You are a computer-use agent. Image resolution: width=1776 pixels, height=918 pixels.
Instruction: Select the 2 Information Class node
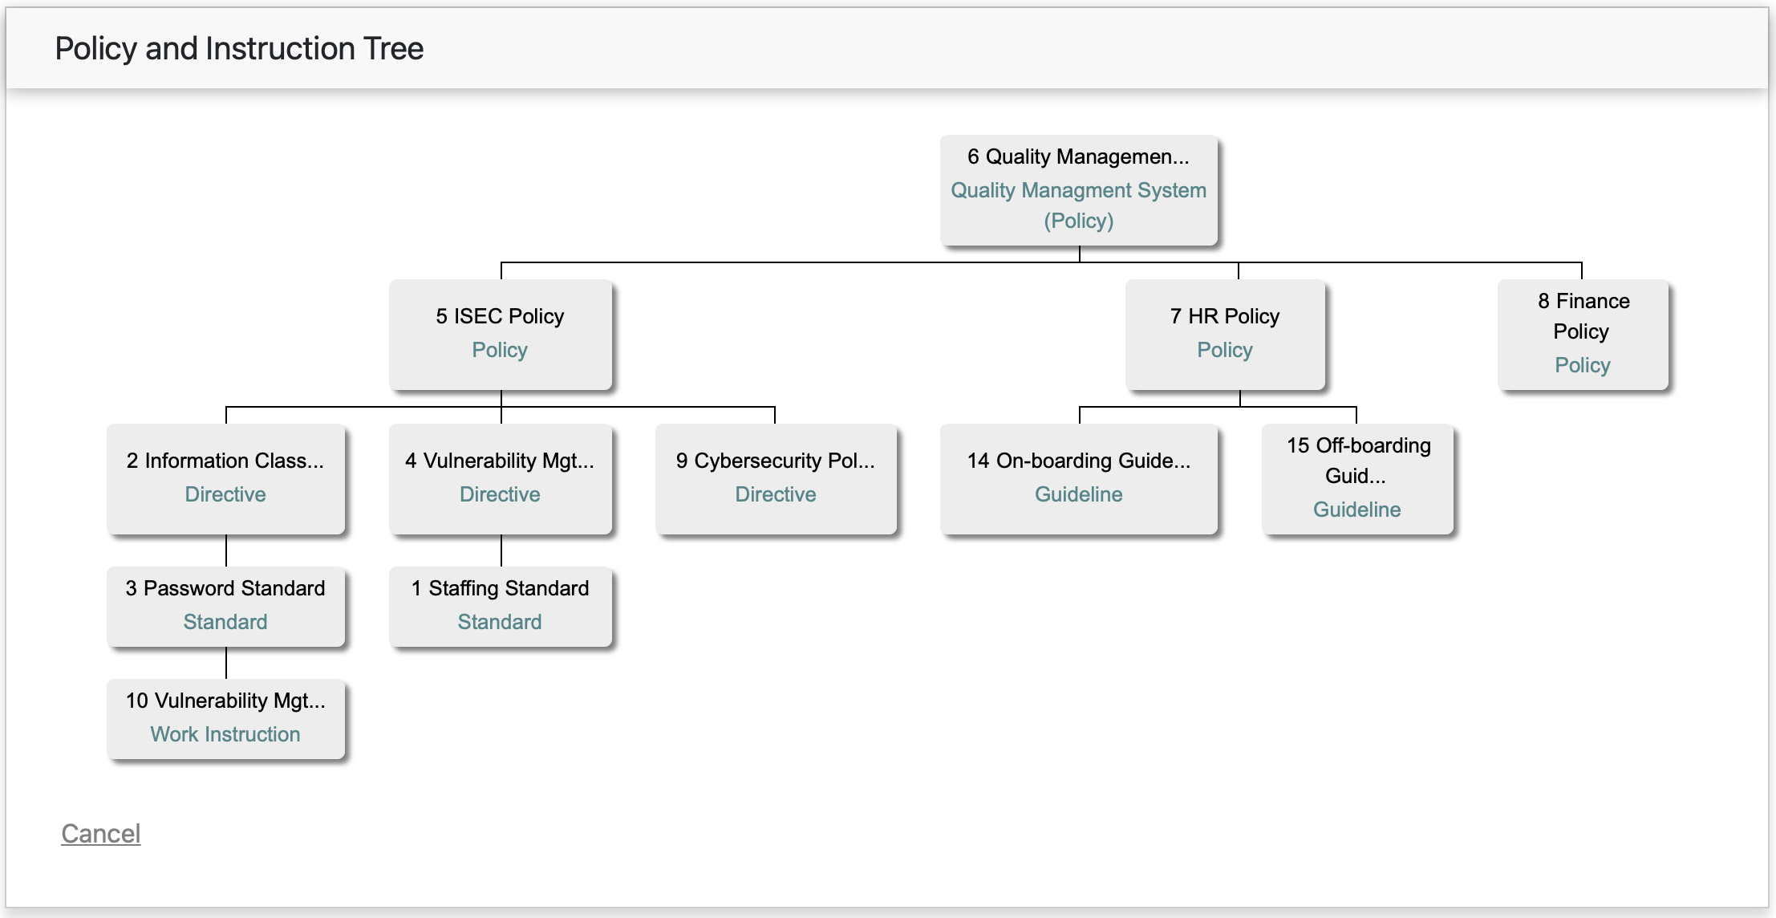pyautogui.click(x=225, y=461)
